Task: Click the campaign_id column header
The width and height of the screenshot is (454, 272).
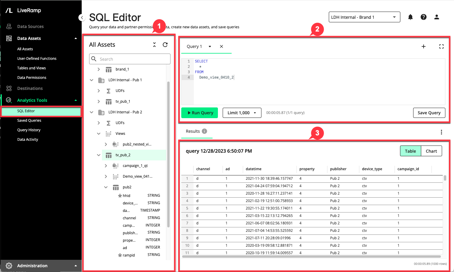Action: [x=408, y=169]
